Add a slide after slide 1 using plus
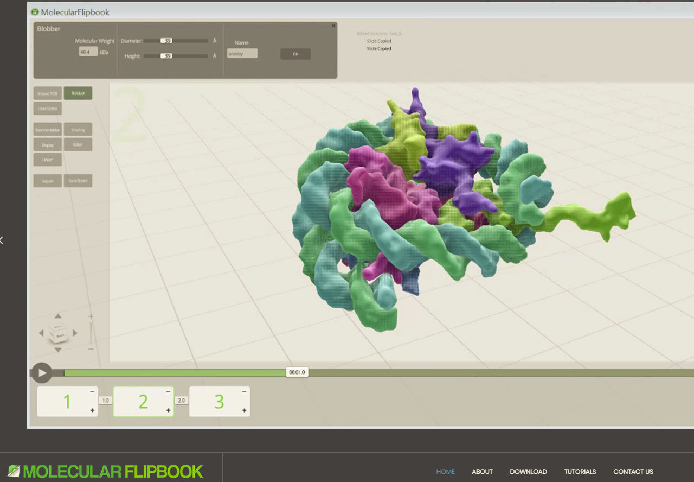 point(92,411)
